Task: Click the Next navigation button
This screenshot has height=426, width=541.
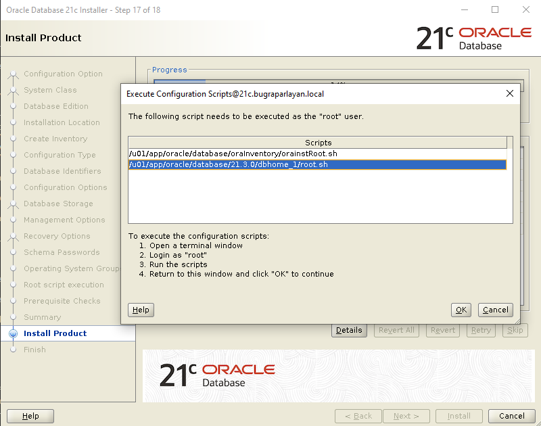Action: click(406, 416)
